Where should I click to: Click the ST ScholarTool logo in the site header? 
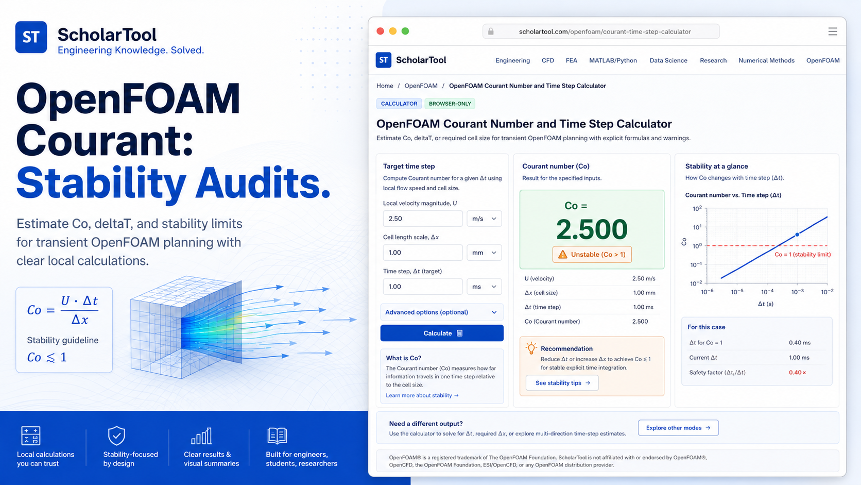411,60
